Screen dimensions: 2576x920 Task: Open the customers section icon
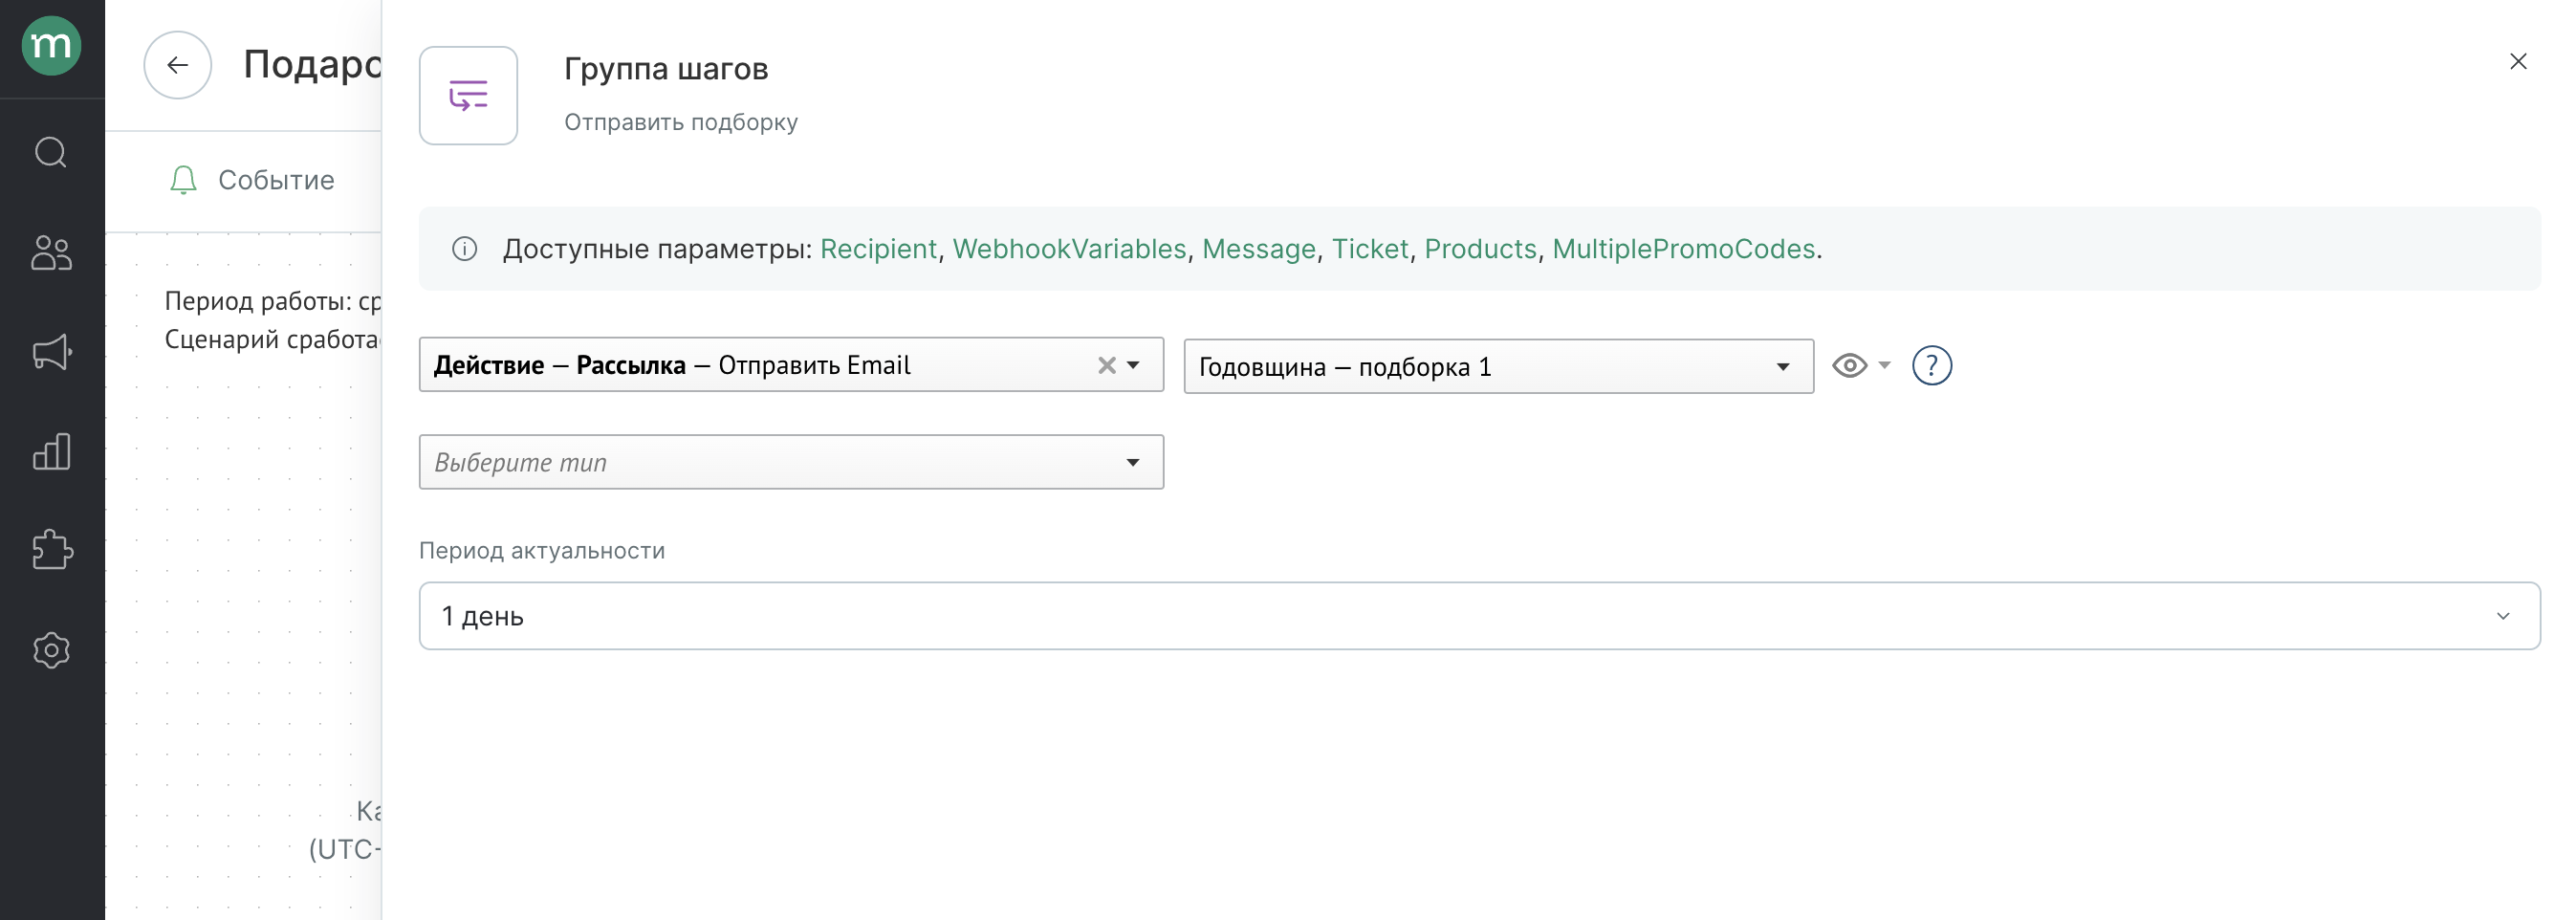pyautogui.click(x=51, y=253)
